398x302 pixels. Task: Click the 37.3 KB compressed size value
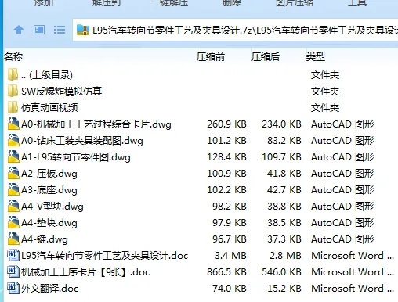284,239
